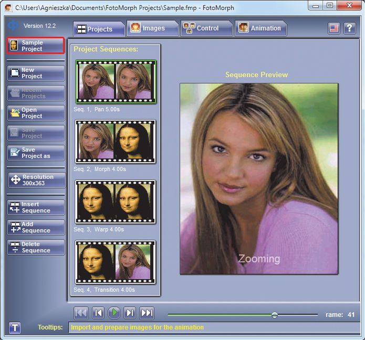
Task: Click Open Project button
Action: (36, 113)
